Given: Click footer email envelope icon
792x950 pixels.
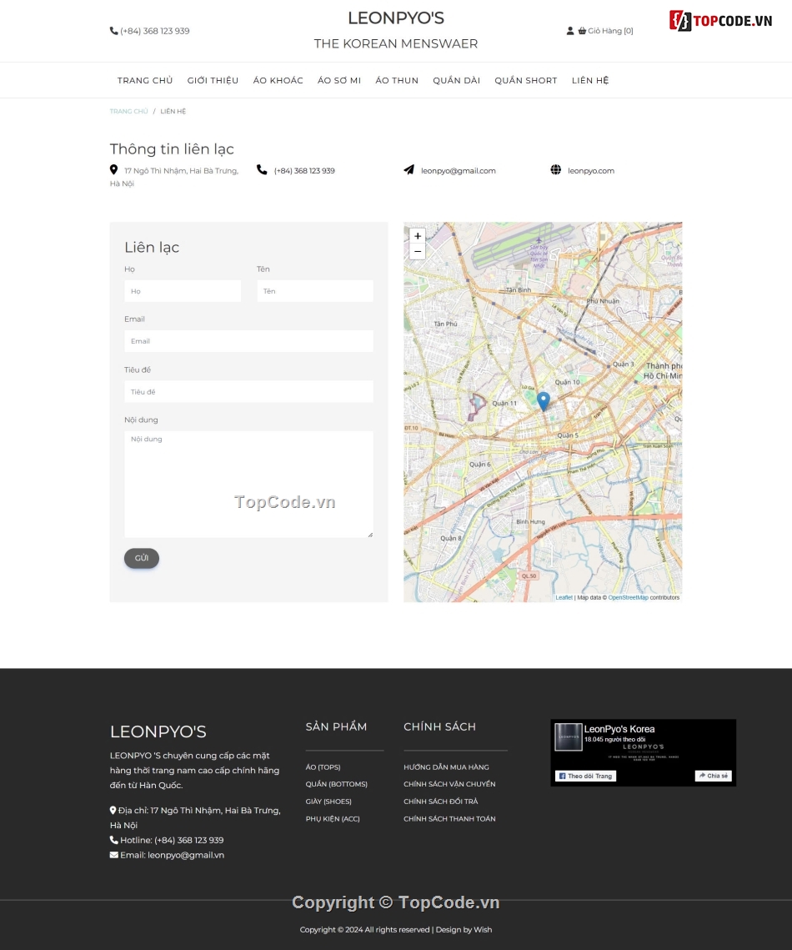Looking at the screenshot, I should [114, 855].
